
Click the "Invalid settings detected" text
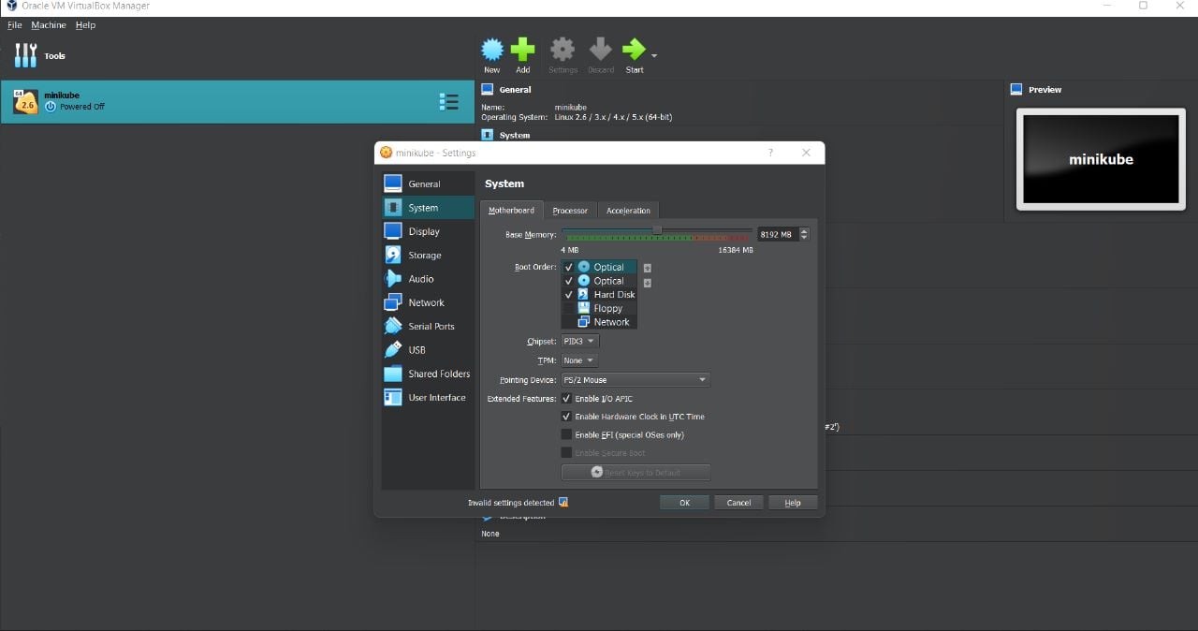click(x=511, y=503)
